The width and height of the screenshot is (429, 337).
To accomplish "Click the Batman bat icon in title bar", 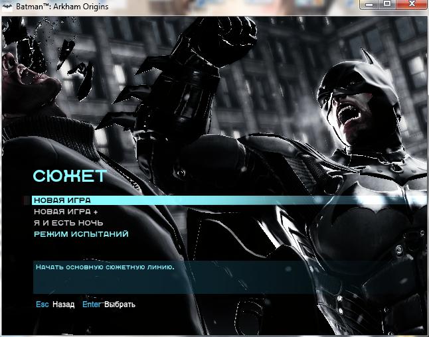I will pos(7,7).
